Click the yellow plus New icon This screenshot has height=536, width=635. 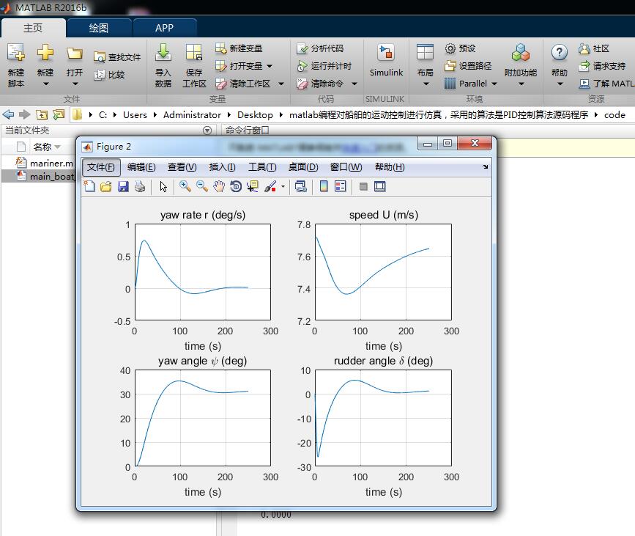[45, 53]
